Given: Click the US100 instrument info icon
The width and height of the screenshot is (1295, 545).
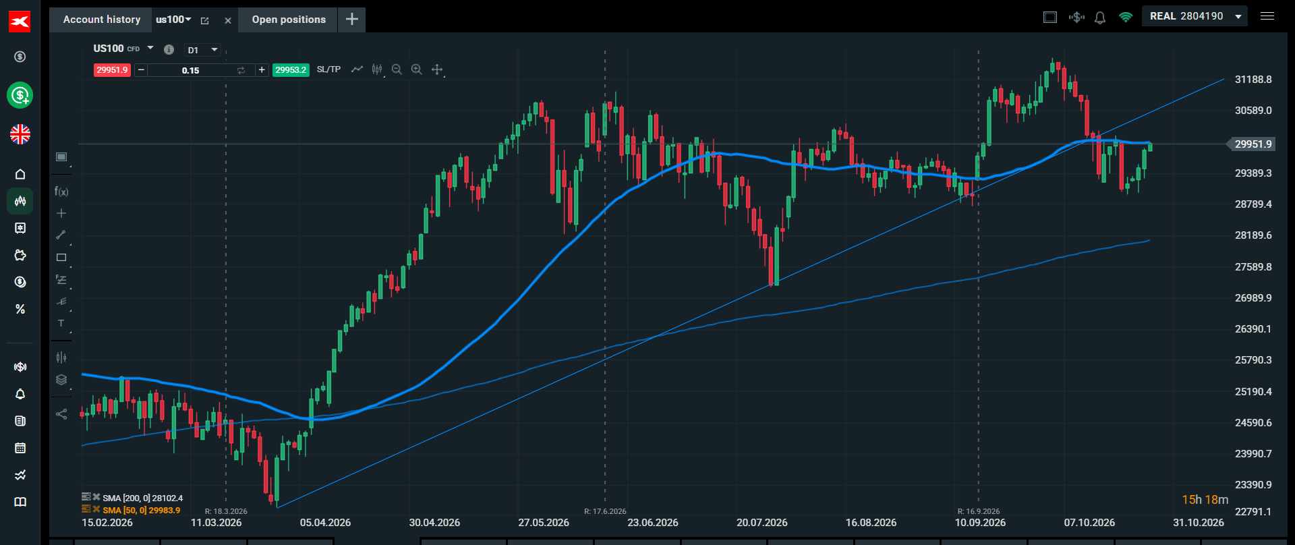Looking at the screenshot, I should coord(169,49).
